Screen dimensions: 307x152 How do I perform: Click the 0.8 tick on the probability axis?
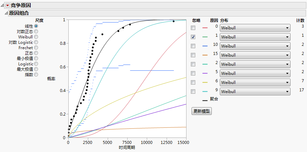[x=63, y=43]
